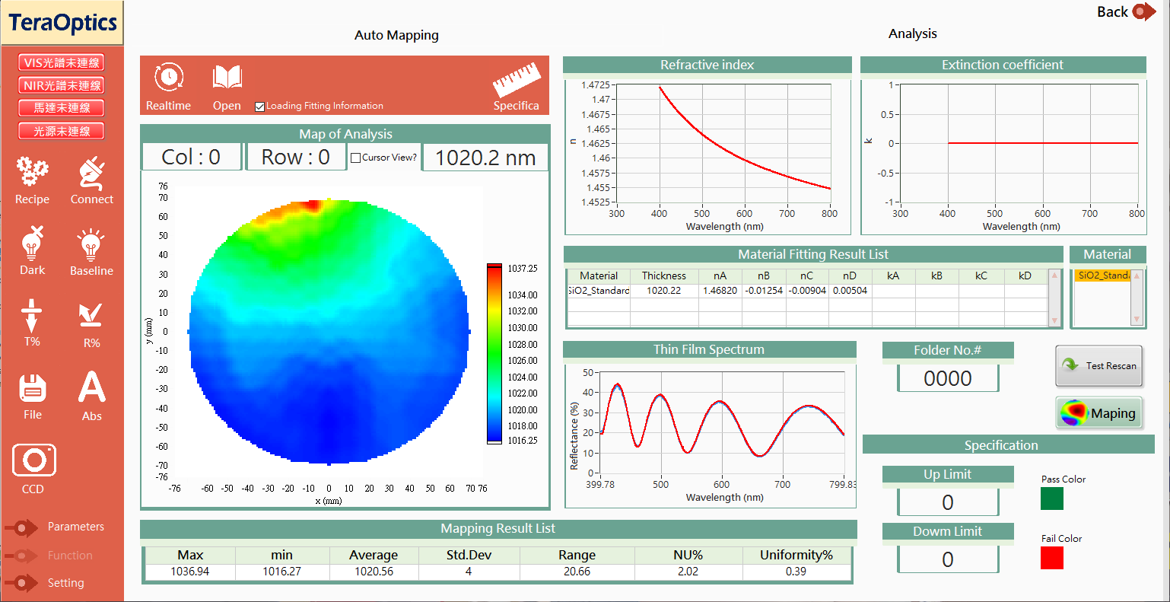Screen dimensions: 1170x602
Task: Open the Recipe gears icon
Action: point(32,174)
